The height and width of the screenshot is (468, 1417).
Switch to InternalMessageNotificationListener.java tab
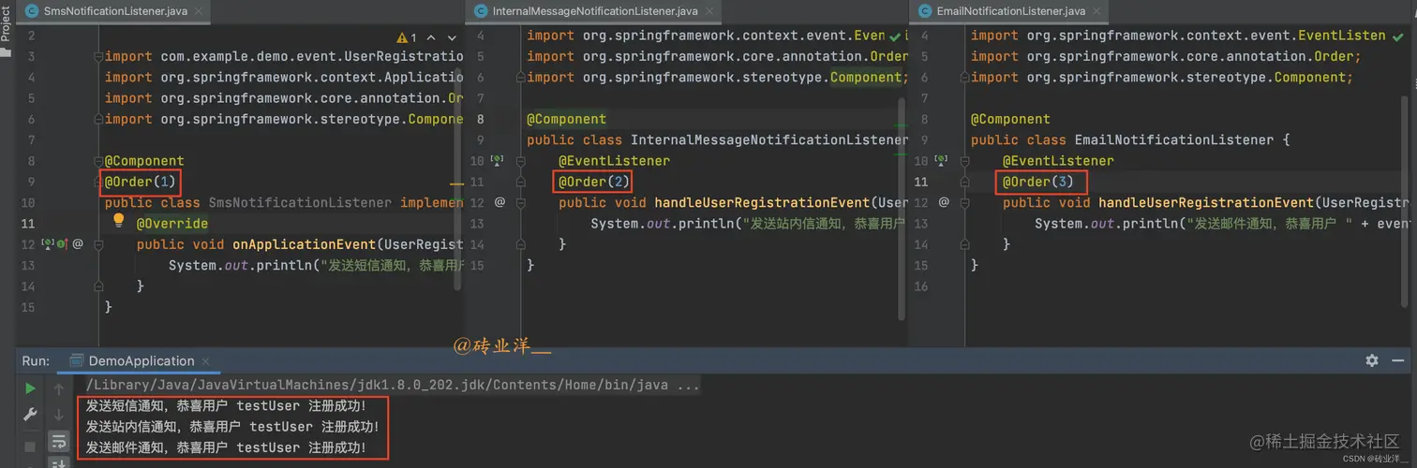pyautogui.click(x=595, y=11)
